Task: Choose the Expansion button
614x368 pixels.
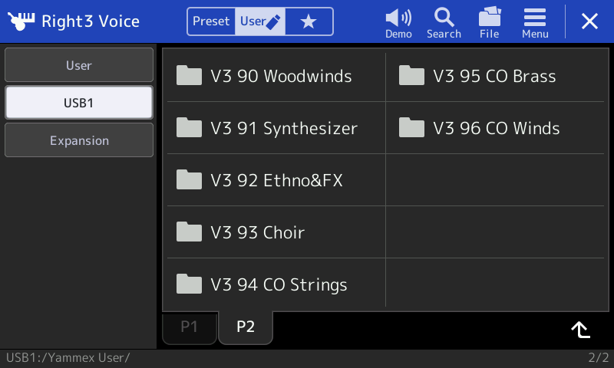Action: tap(79, 140)
